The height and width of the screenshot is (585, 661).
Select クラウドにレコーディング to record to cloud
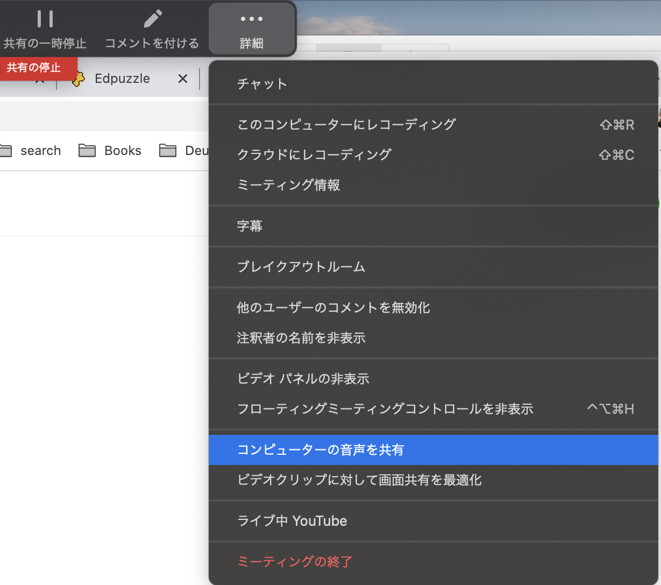pos(314,154)
